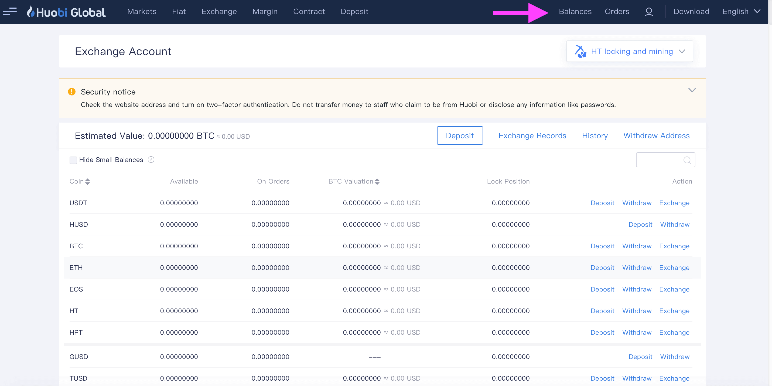Open the Margin menu
The width and height of the screenshot is (772, 386).
pos(265,12)
